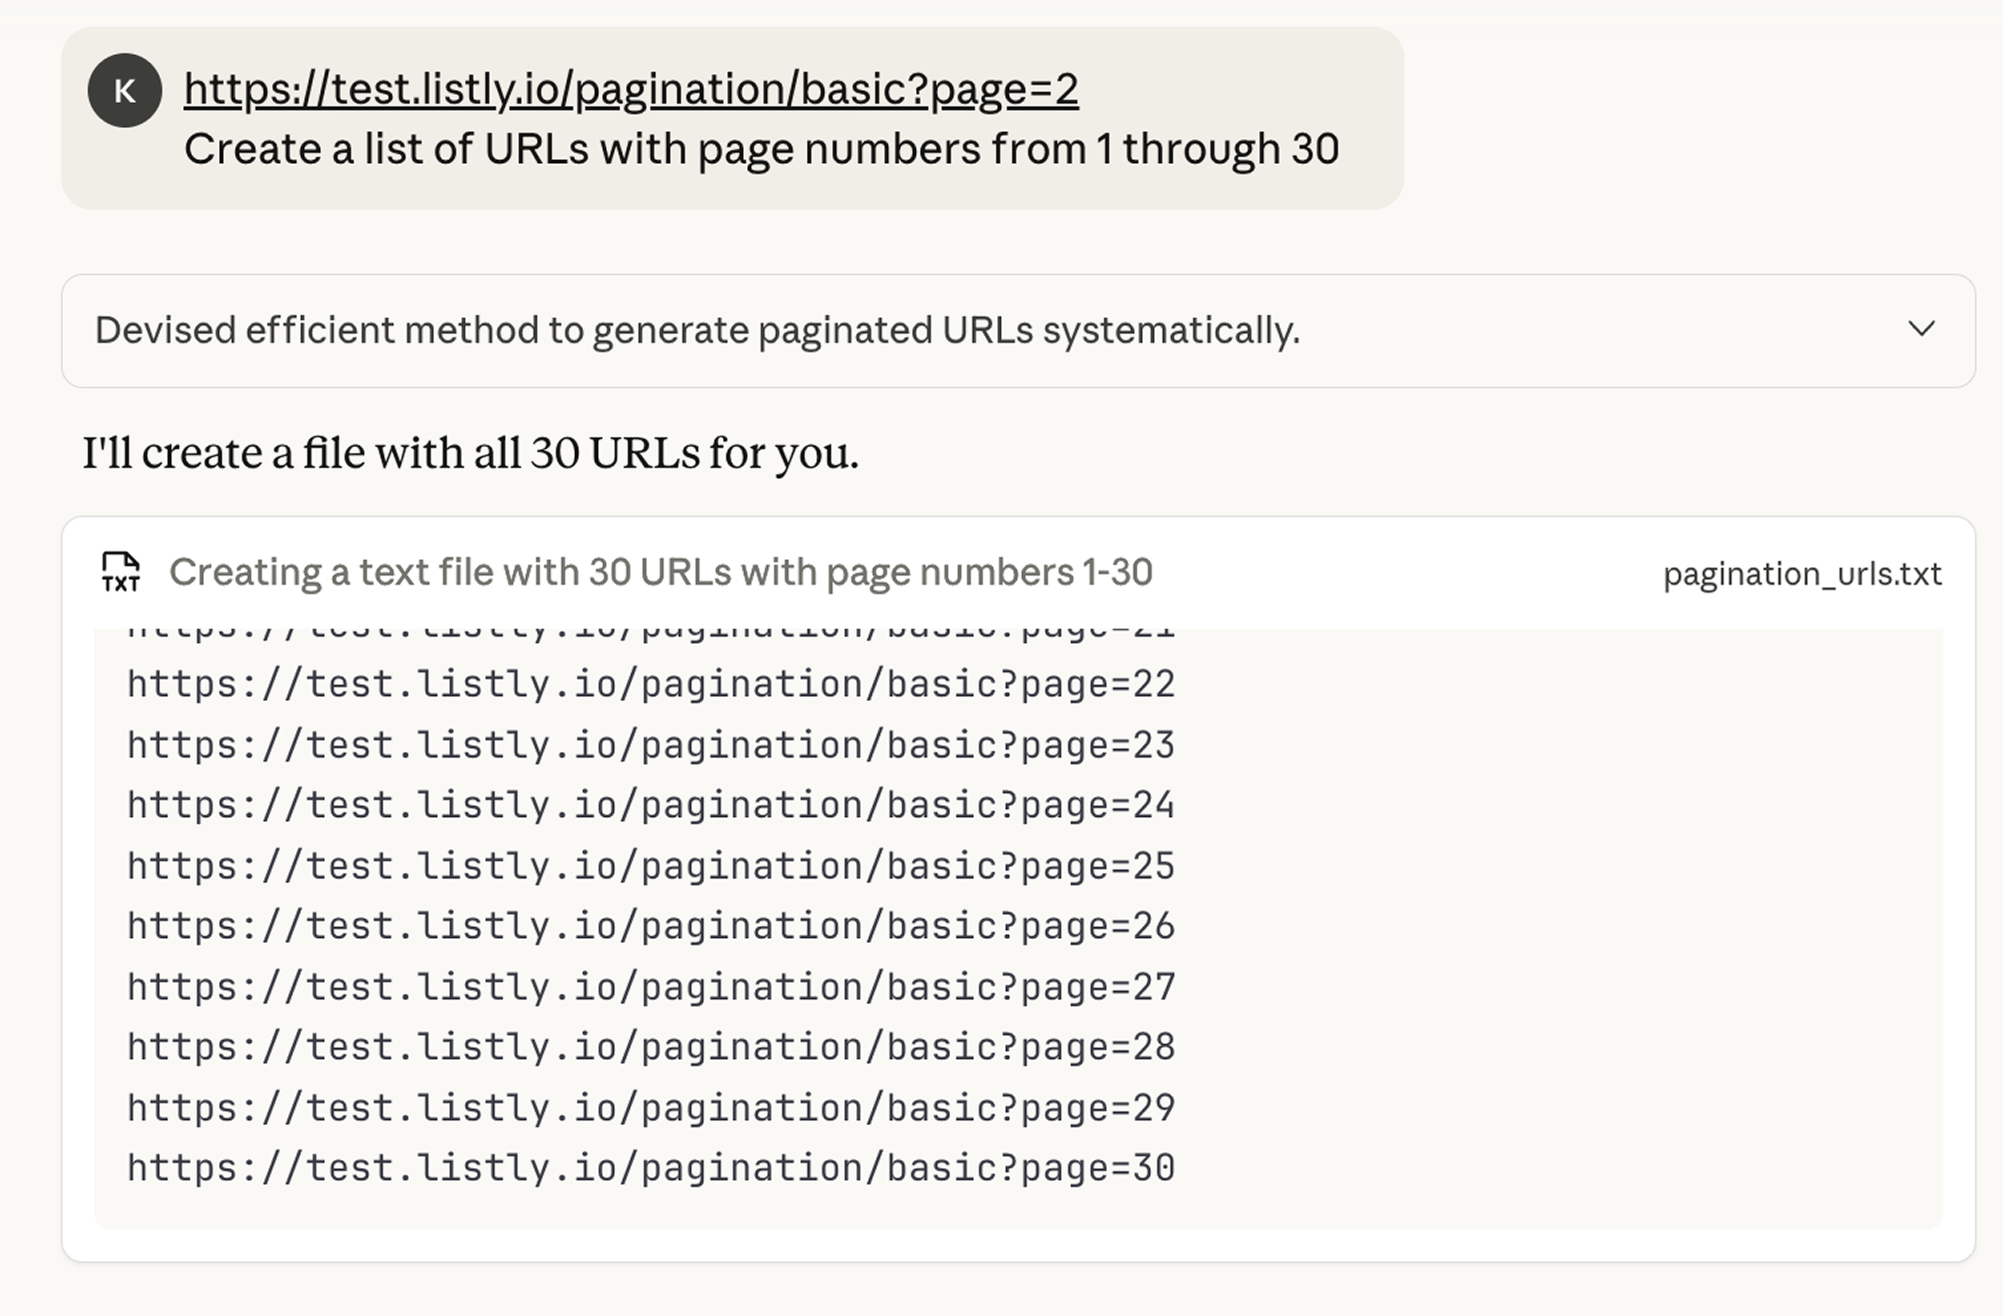Select the URL line ending page=26
The image size is (2003, 1316).
(x=650, y=927)
